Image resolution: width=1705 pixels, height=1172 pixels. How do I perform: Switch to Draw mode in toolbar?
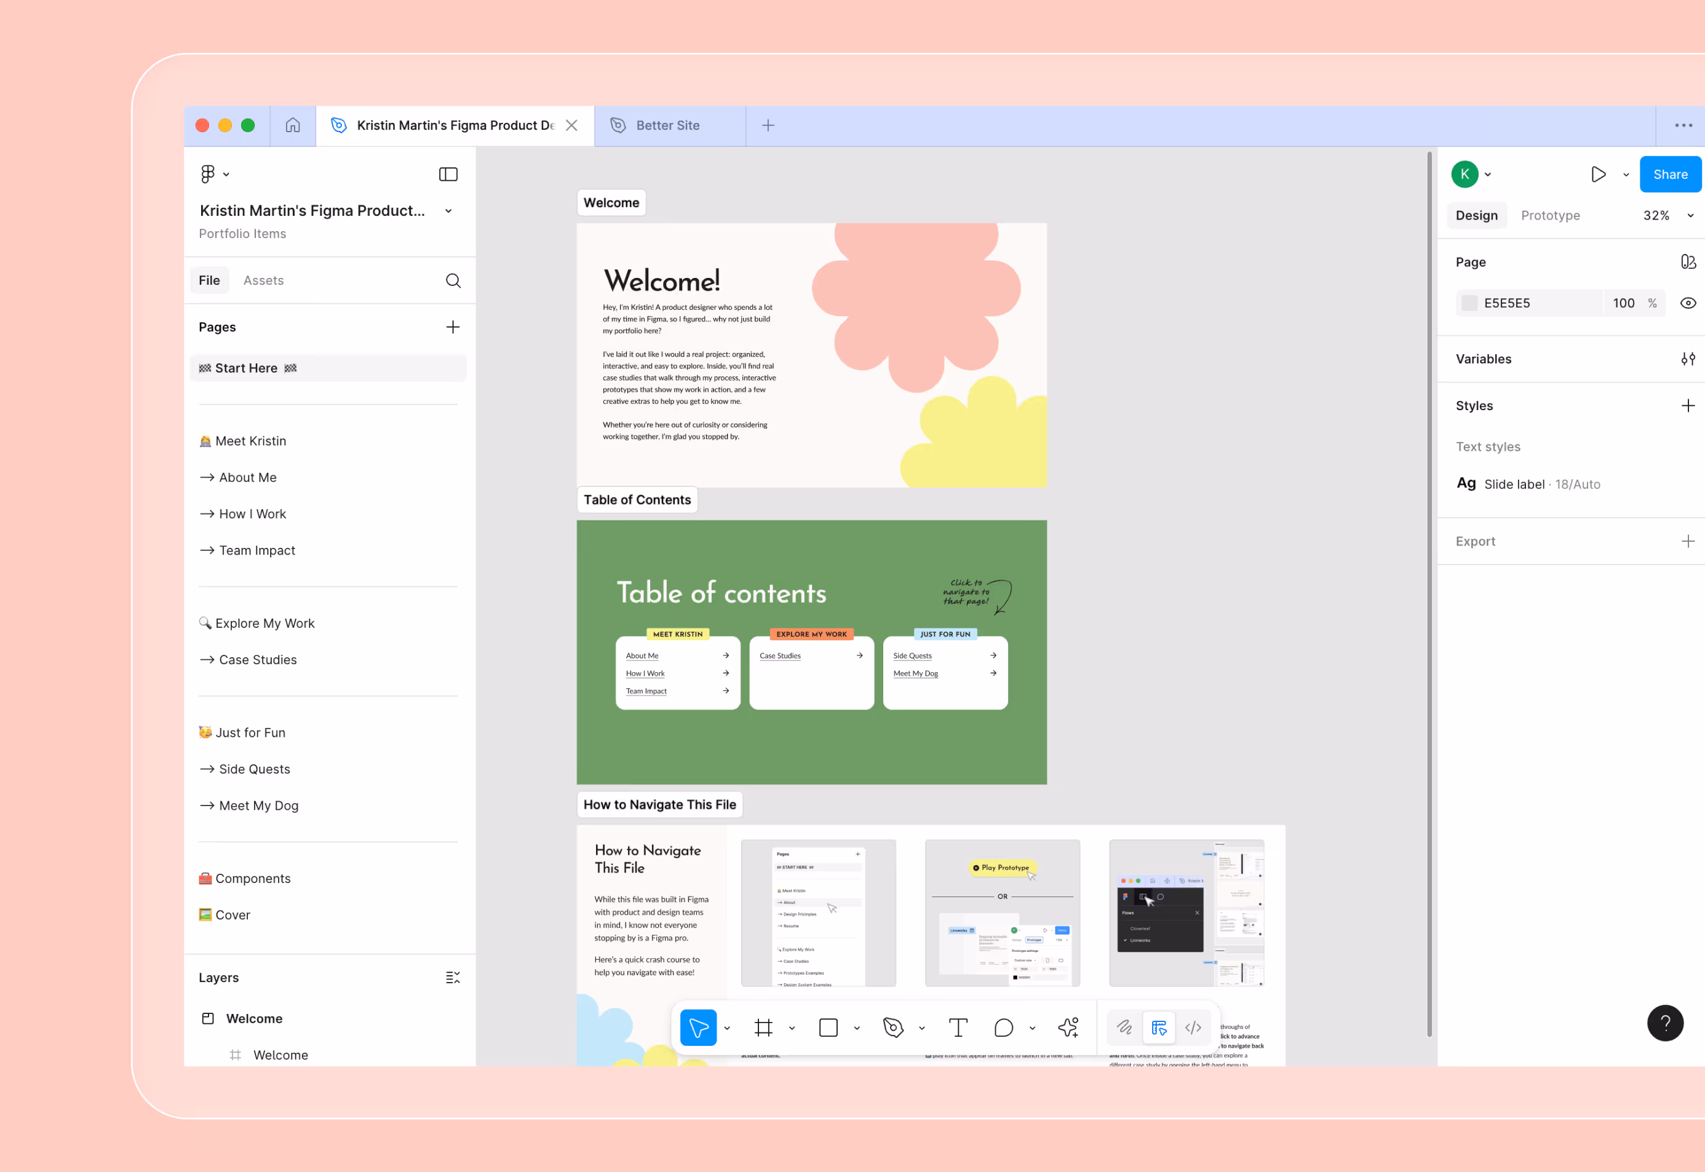tap(1124, 1027)
